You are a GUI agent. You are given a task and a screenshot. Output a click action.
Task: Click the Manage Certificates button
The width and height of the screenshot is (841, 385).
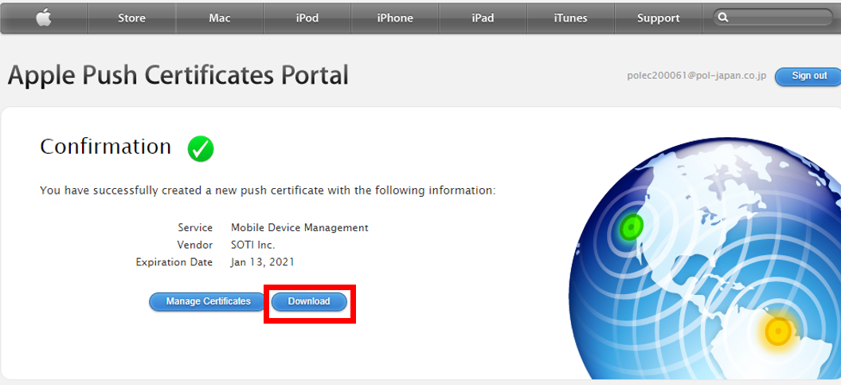(208, 302)
